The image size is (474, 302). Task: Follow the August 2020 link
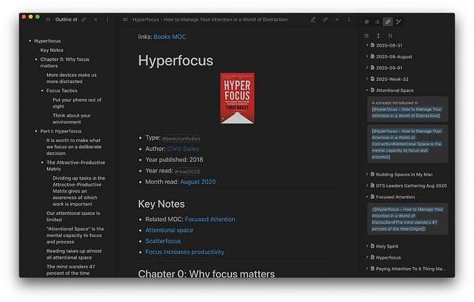coord(198,182)
